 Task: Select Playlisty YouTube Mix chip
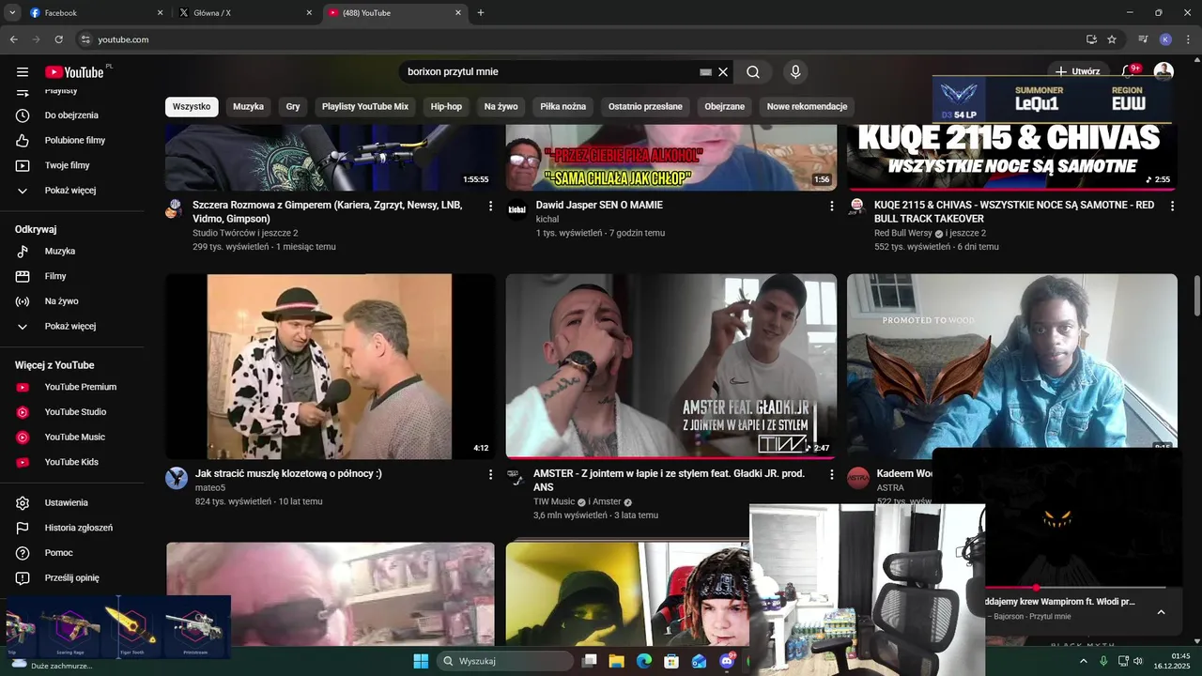[x=365, y=107]
